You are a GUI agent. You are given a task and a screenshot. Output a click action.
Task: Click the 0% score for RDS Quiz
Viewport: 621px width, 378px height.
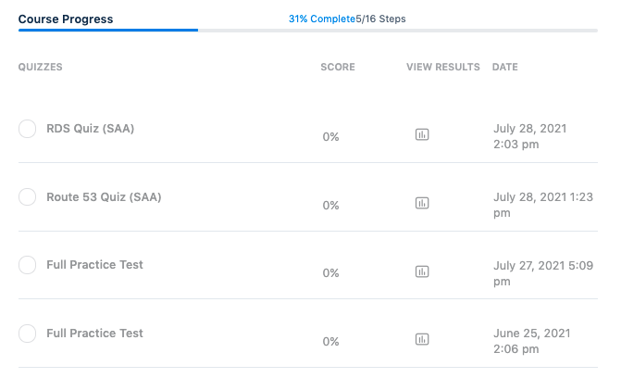pyautogui.click(x=330, y=137)
